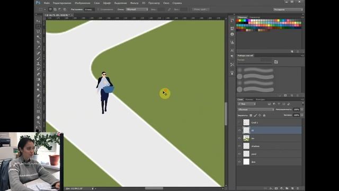Hide the bottom фон layer
The image size is (339, 191).
239,162
